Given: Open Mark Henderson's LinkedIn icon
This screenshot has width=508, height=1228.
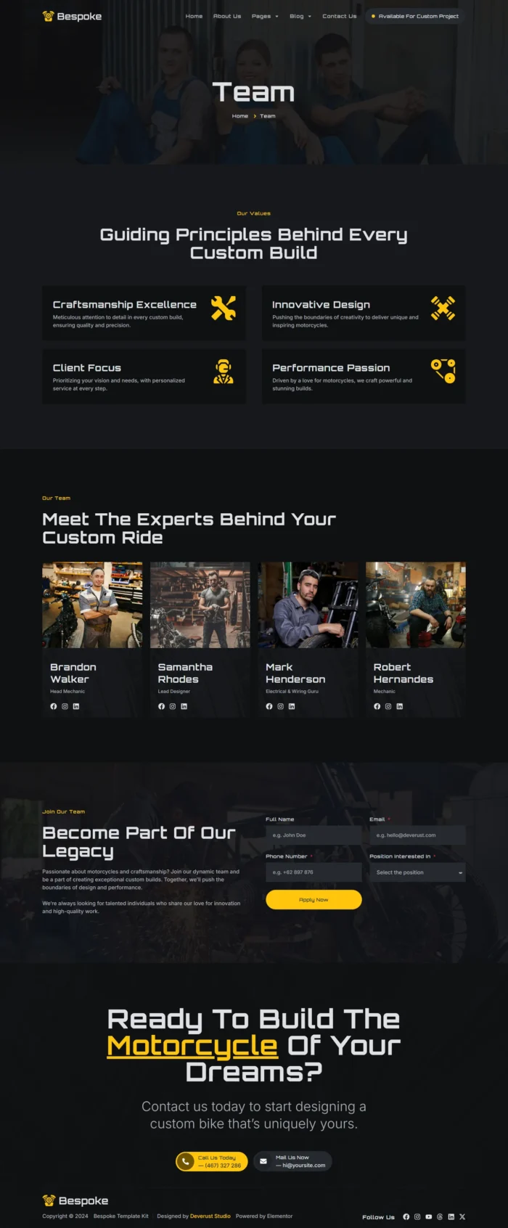Looking at the screenshot, I should tap(292, 706).
